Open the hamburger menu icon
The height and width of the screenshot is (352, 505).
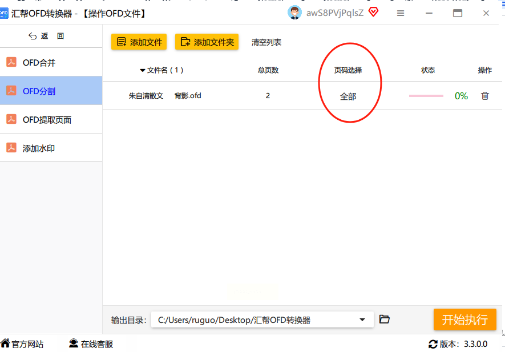401,13
